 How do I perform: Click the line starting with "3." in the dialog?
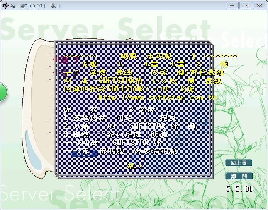tap(116, 134)
